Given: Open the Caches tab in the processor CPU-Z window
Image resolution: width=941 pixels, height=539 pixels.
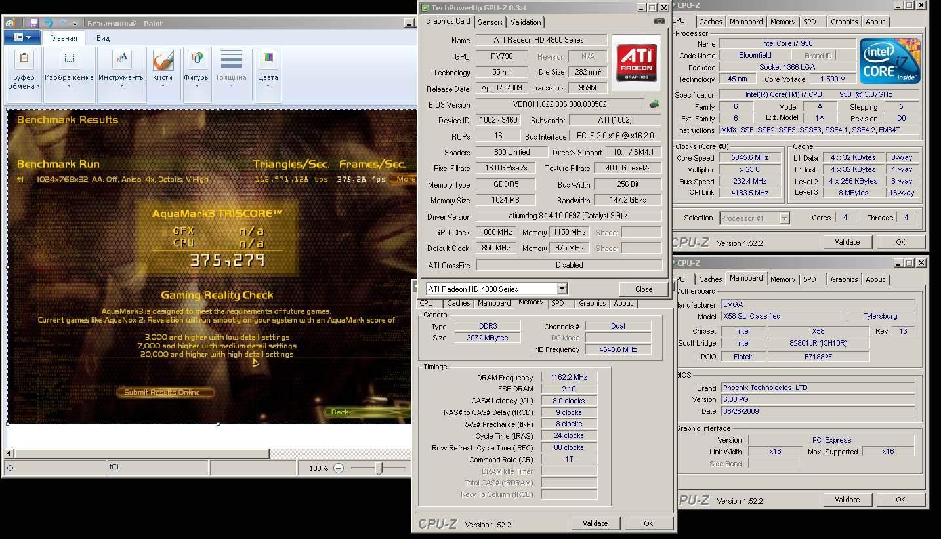Looking at the screenshot, I should pos(710,22).
